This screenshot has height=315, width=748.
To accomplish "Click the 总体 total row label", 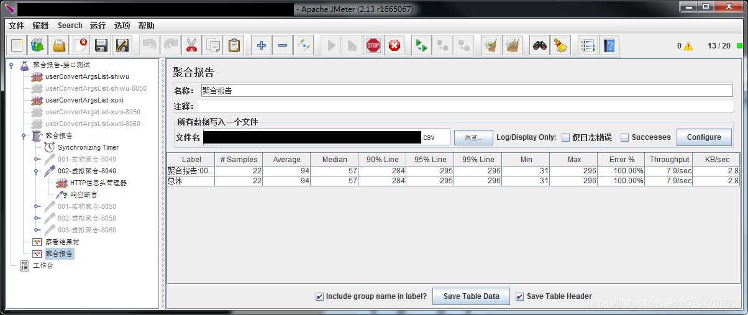I will coord(191,181).
